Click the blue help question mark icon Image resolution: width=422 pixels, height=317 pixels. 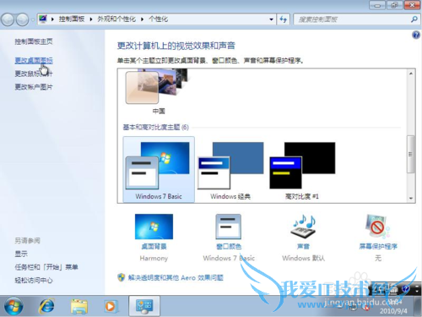(x=415, y=35)
